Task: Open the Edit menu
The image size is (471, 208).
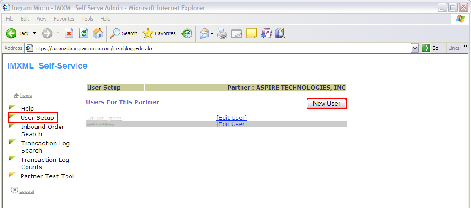Action: coord(25,19)
